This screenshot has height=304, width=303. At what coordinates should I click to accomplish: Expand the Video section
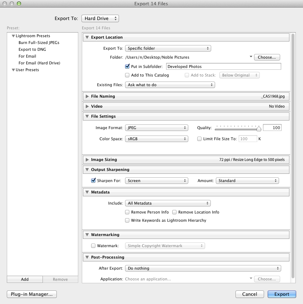click(x=87, y=106)
